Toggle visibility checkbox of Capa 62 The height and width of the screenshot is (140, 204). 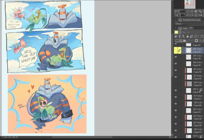tap(176, 50)
